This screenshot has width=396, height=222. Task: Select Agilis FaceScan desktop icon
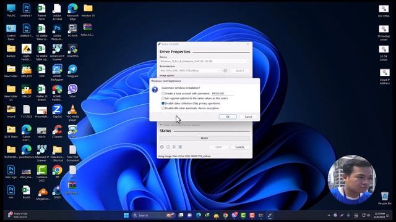tap(26, 52)
